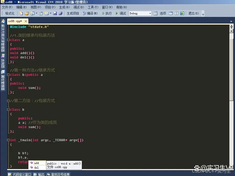Open the 输出 bottom tab
235x176 pixels.
pos(39,174)
